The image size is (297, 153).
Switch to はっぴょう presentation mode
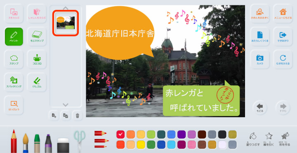coord(14,105)
